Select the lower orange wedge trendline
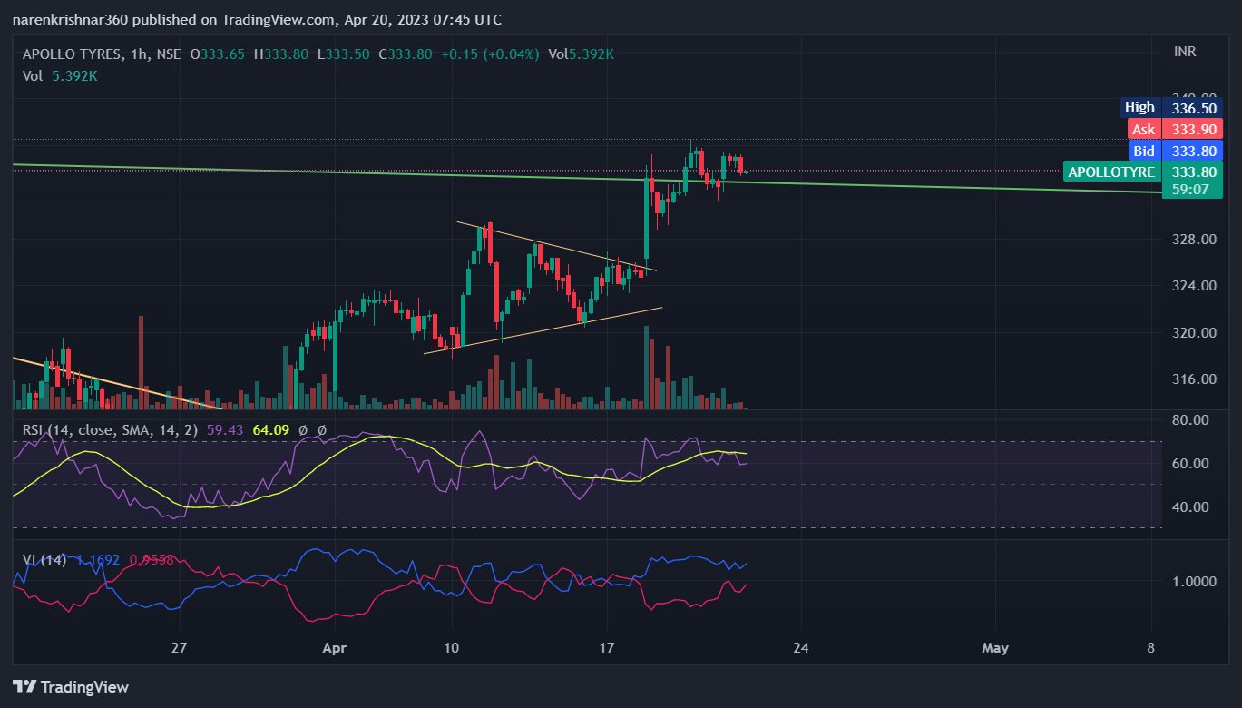 tap(544, 330)
